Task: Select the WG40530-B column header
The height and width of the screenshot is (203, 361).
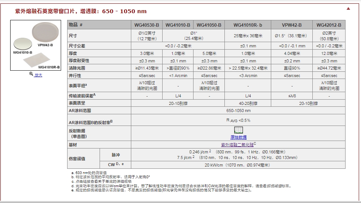Action: pos(147,25)
